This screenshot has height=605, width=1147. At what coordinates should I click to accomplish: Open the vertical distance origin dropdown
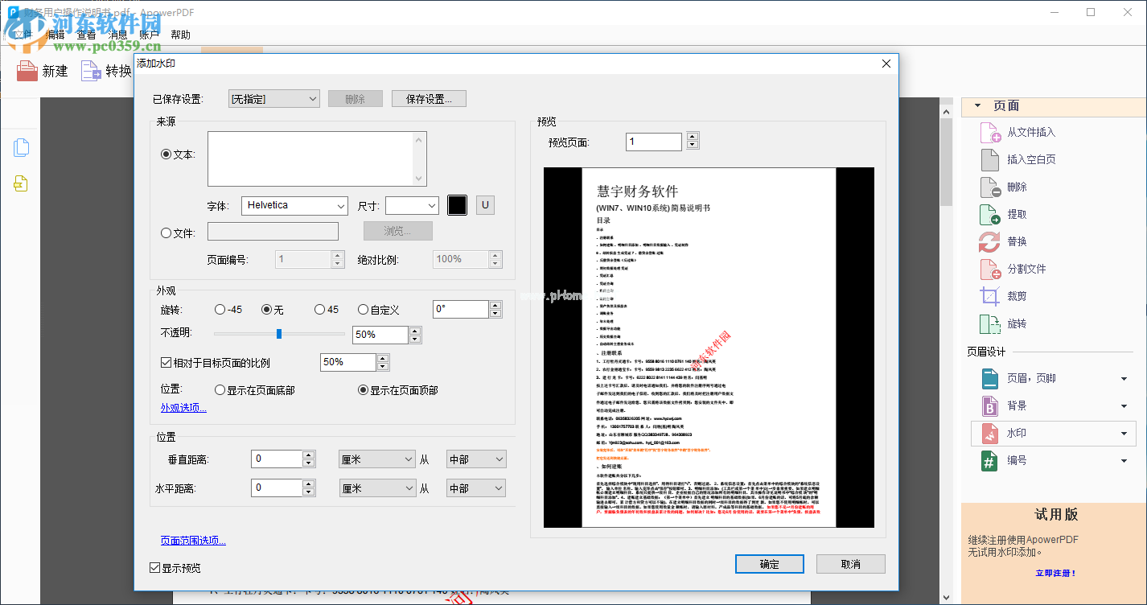(476, 459)
